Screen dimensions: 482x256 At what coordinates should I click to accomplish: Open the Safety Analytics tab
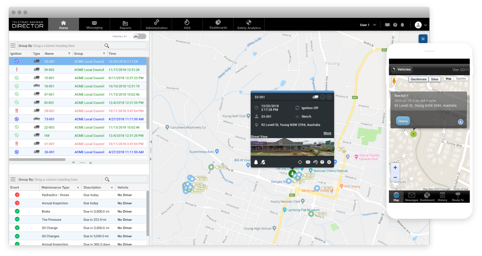tap(249, 24)
